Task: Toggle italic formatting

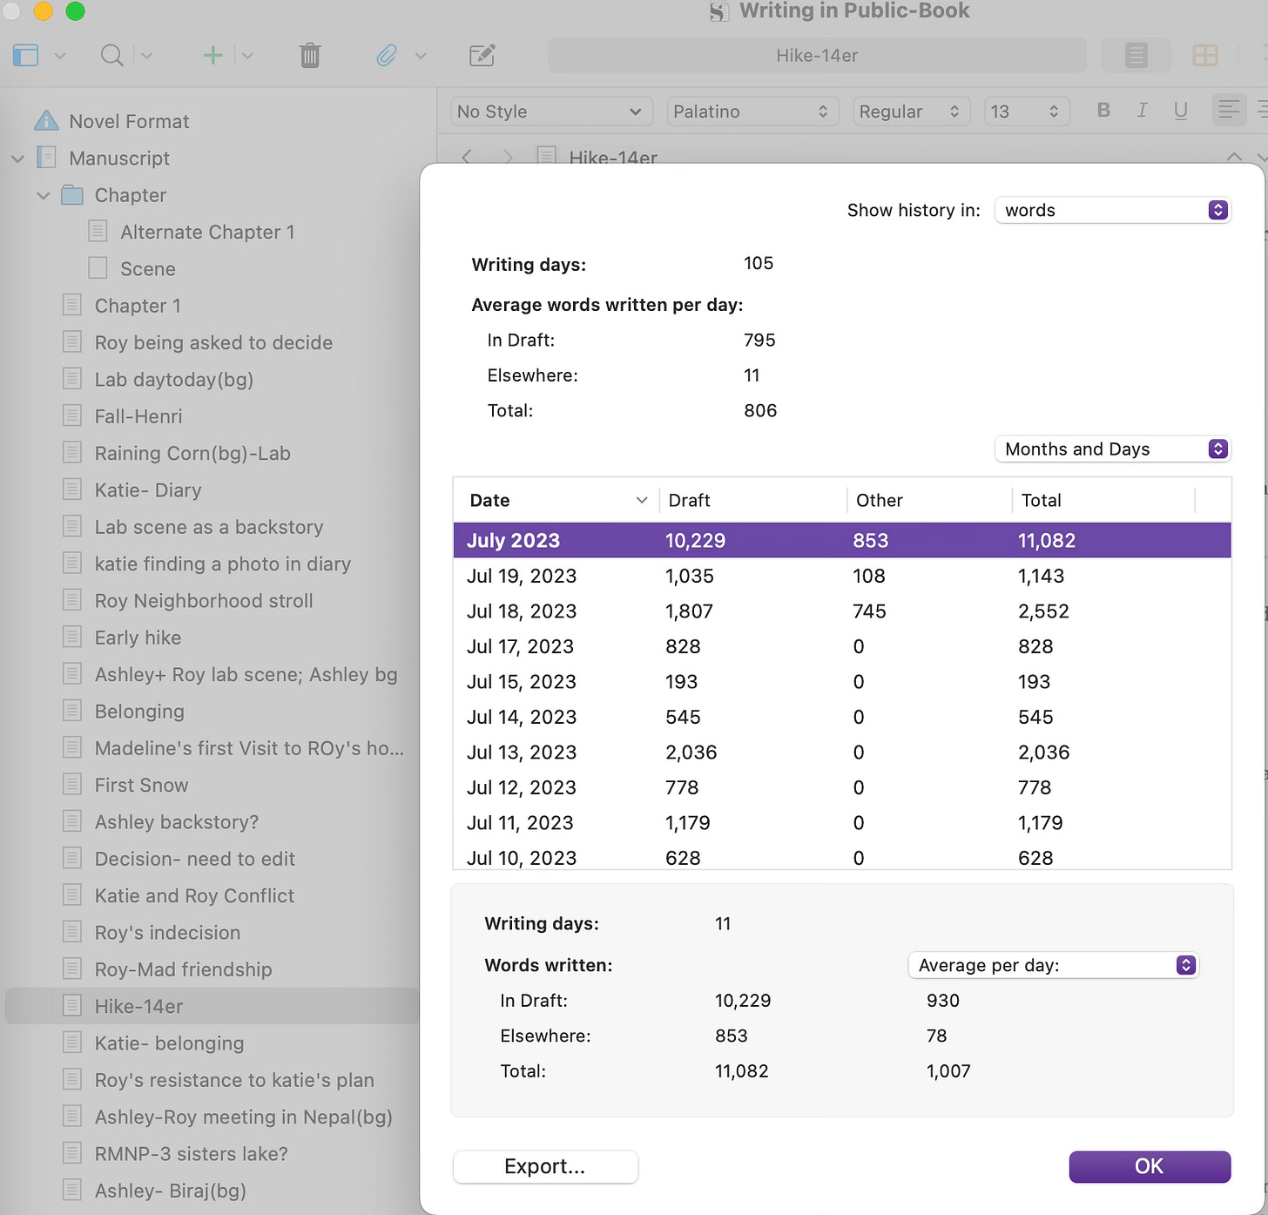Action: click(1142, 111)
